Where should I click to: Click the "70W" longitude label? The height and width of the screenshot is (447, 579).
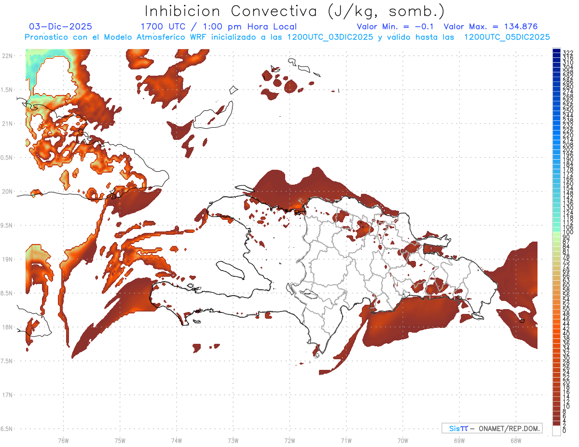tap(403, 440)
